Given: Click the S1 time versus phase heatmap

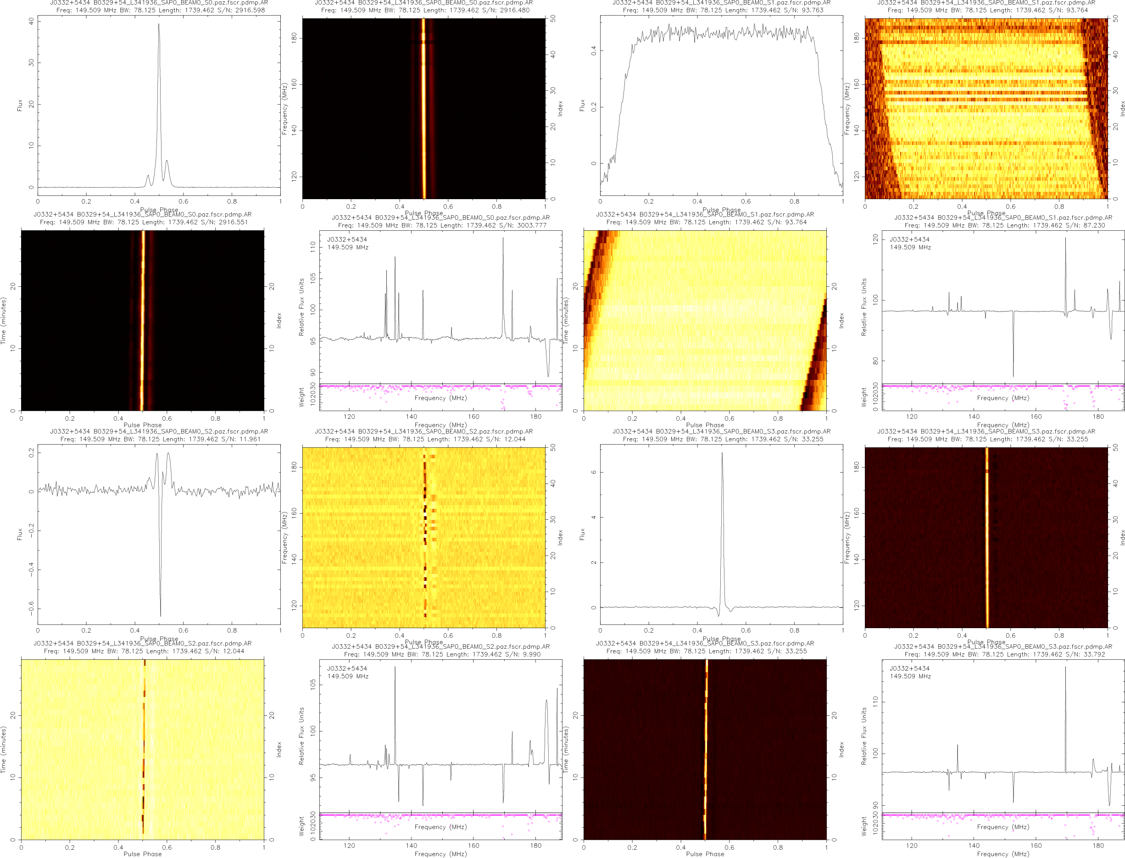Looking at the screenshot, I should pos(705,320).
